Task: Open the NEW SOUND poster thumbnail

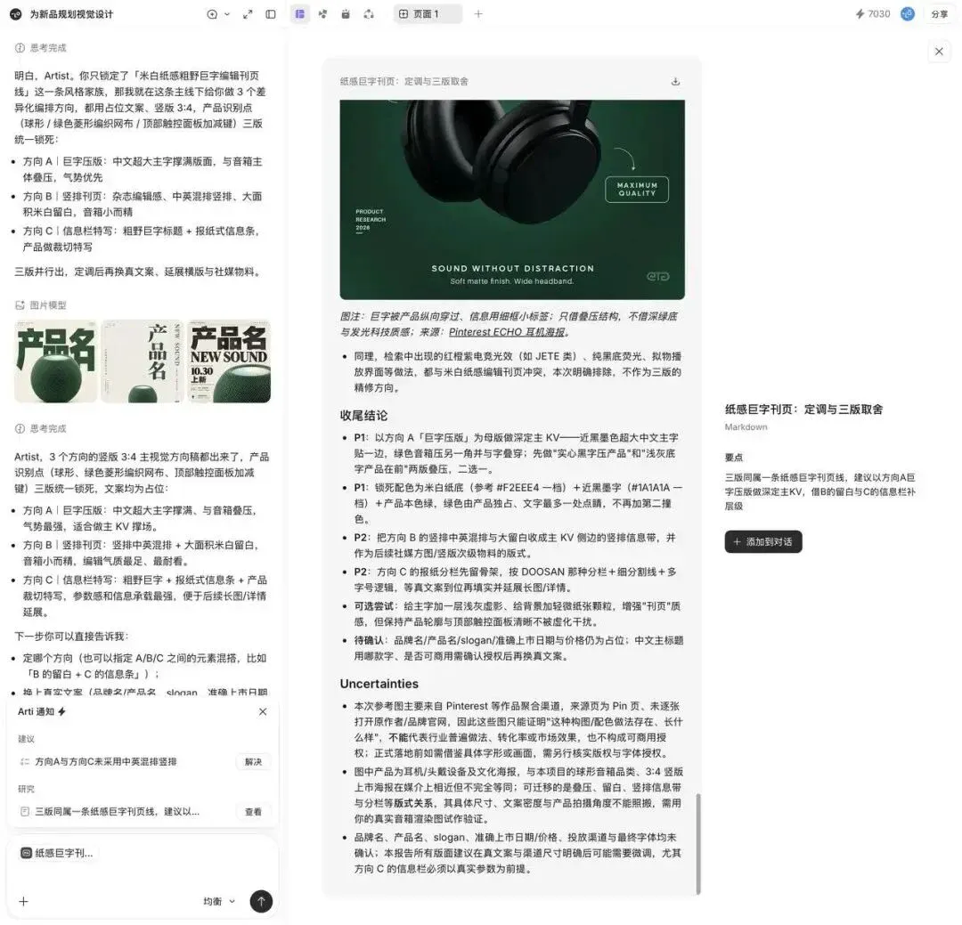Action: (x=229, y=361)
